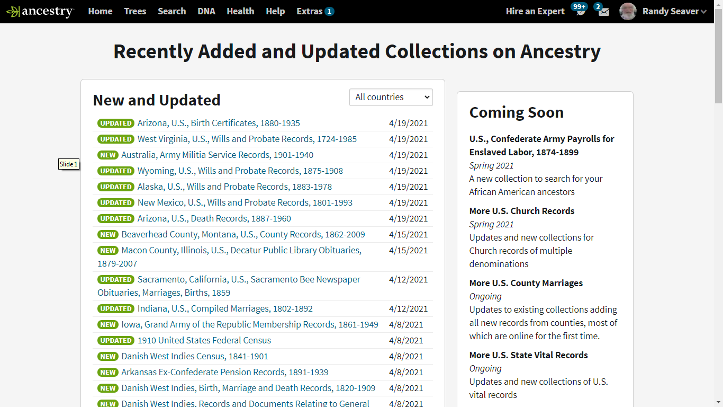Open the Arizona Birth Certificates collection
This screenshot has height=407, width=723.
click(x=218, y=123)
